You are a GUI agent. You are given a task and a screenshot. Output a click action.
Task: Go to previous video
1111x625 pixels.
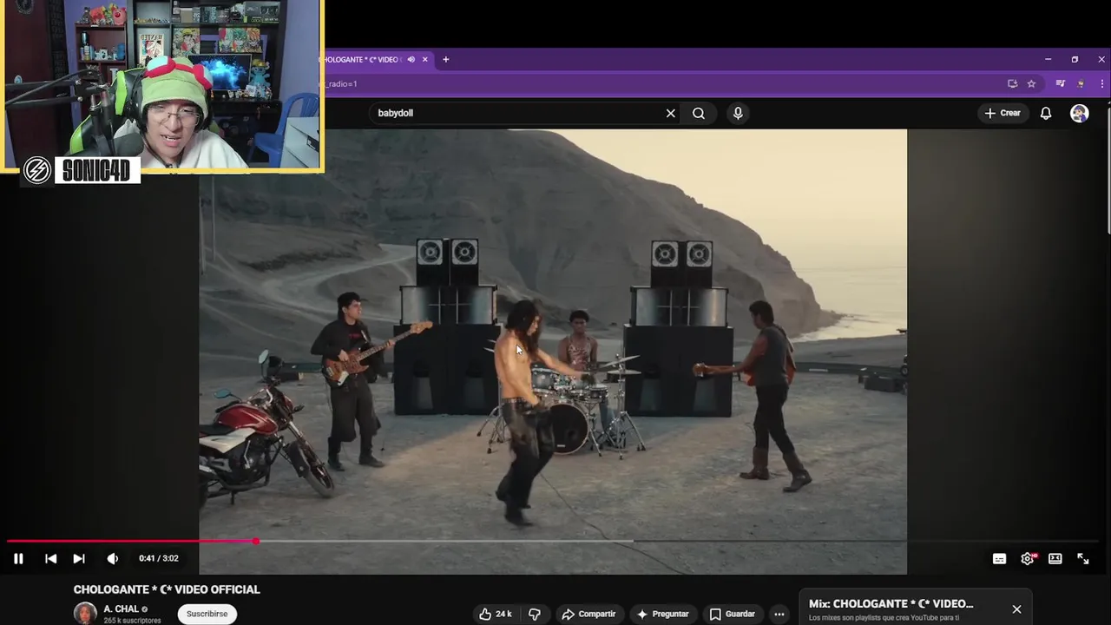point(50,558)
